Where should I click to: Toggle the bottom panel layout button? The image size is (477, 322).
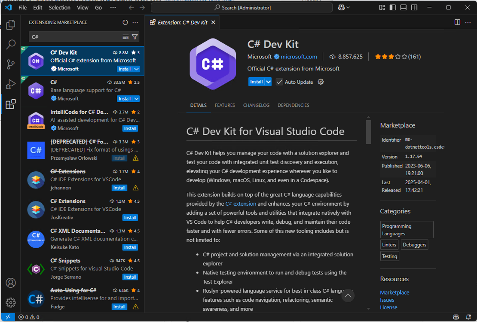(404, 8)
